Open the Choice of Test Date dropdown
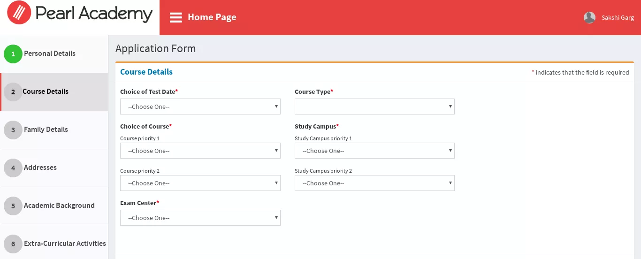This screenshot has height=259, width=641. point(200,107)
